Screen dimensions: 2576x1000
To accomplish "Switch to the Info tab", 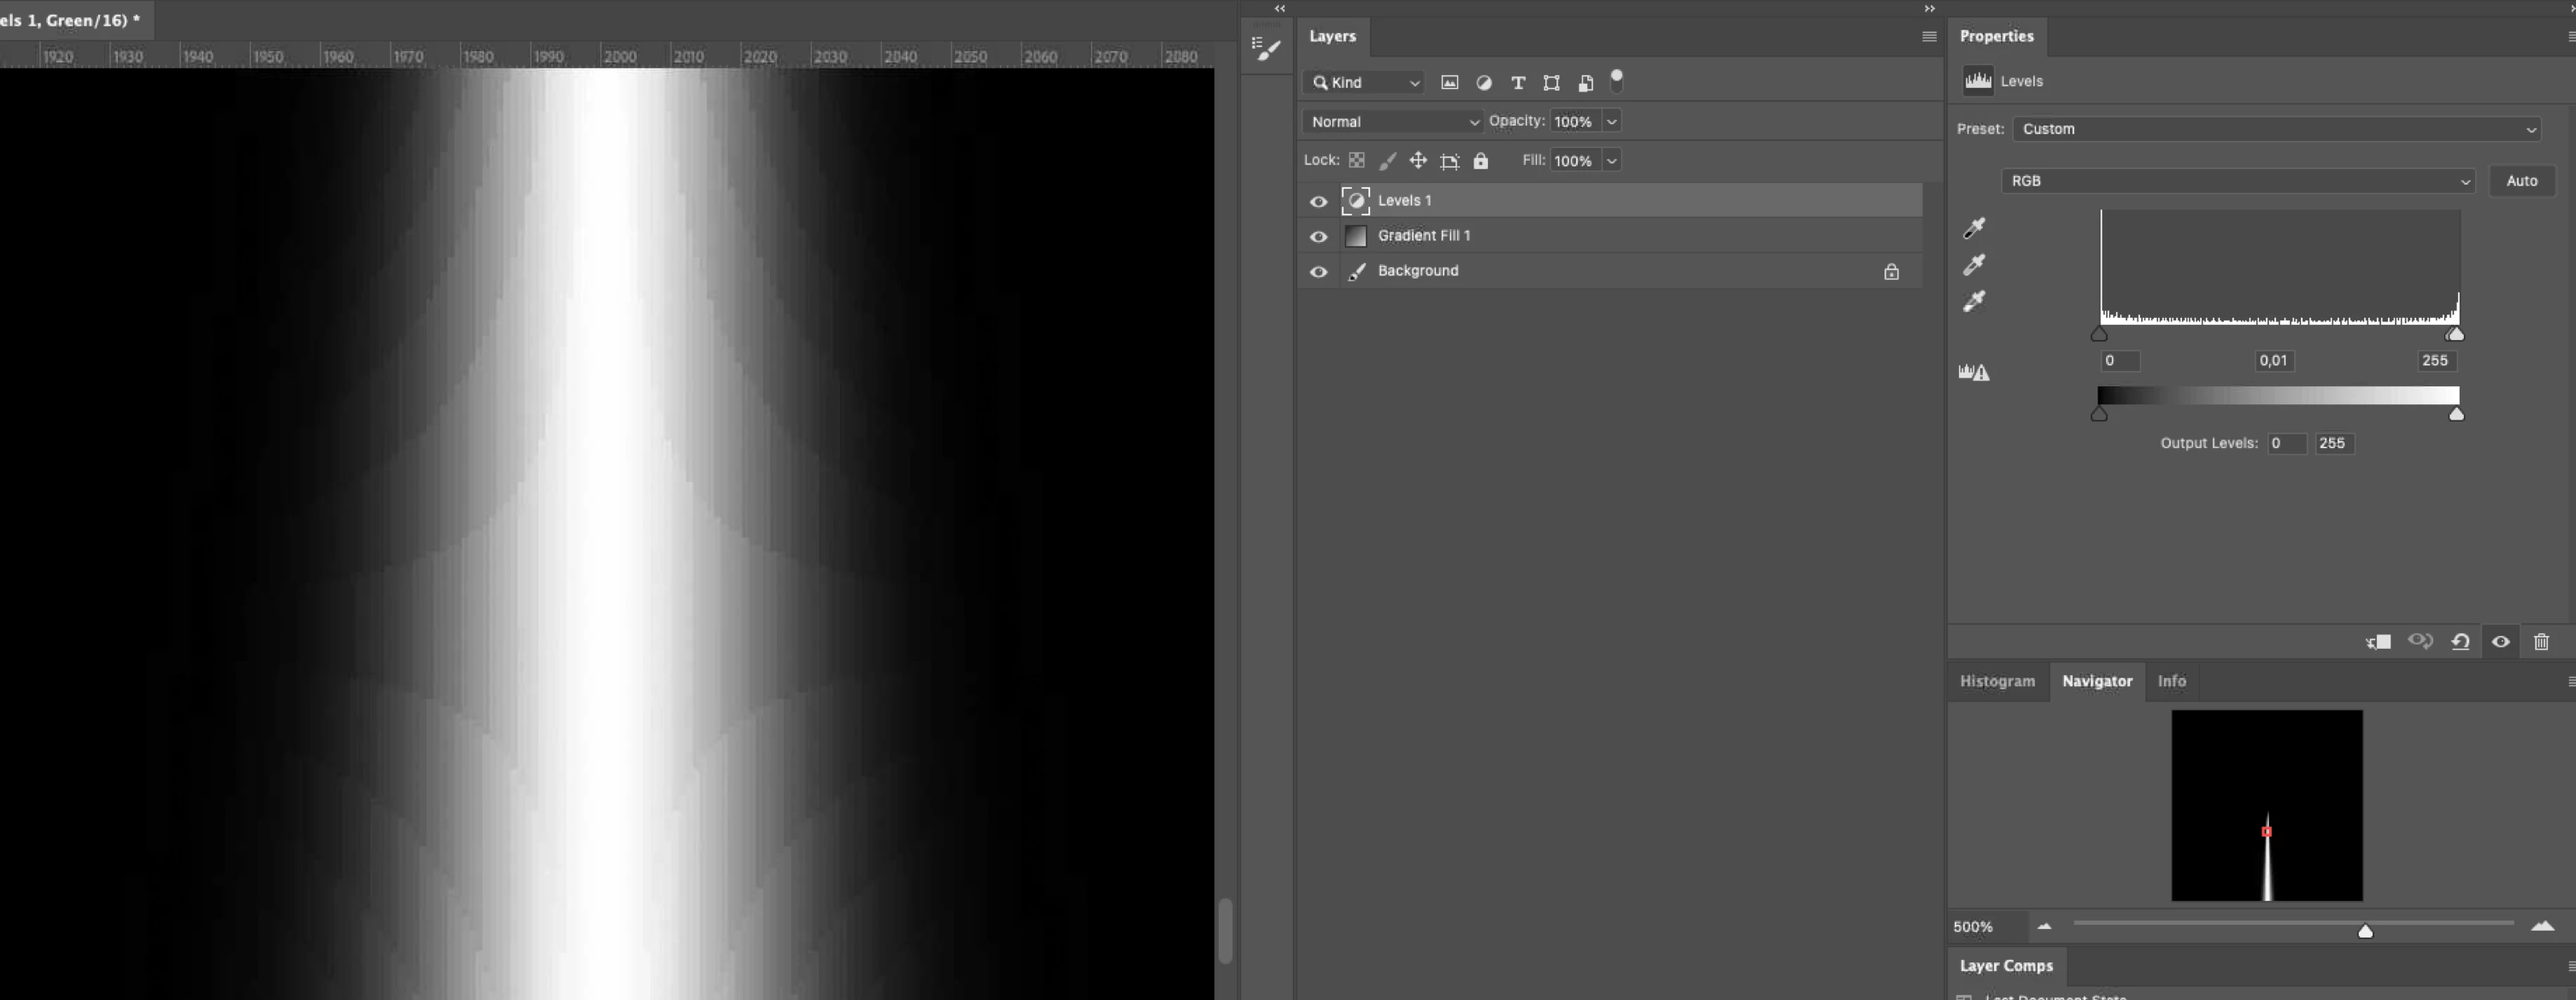I will pyautogui.click(x=2171, y=681).
